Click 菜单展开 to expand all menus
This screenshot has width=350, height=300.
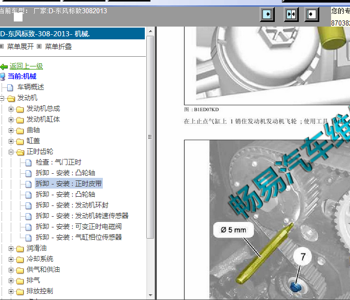pyautogui.click(x=20, y=47)
